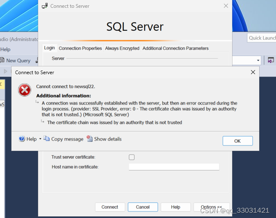Click the Connect button
This screenshot has height=218, width=276.
click(110, 207)
